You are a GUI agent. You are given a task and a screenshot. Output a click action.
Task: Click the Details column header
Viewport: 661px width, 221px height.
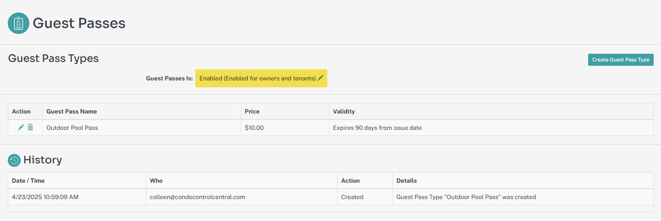pyautogui.click(x=407, y=181)
